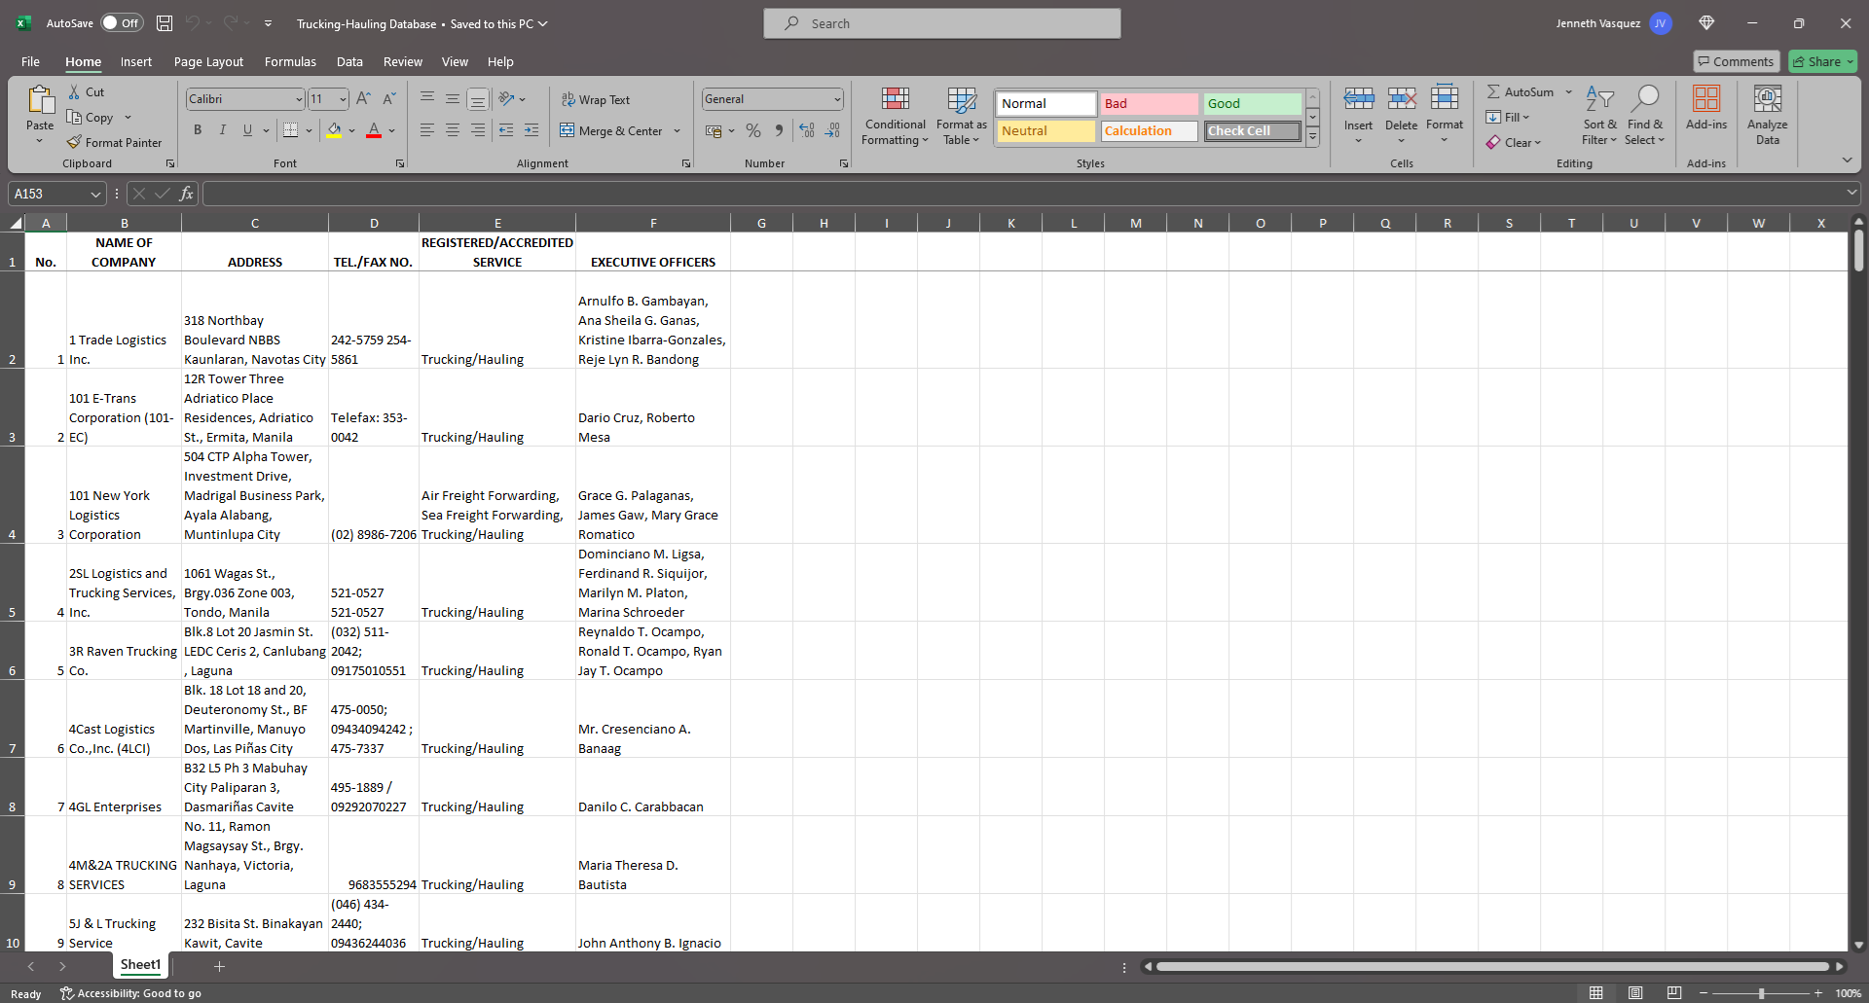Switch to Page Break Preview view
1869x1003 pixels.
pos(1674,993)
